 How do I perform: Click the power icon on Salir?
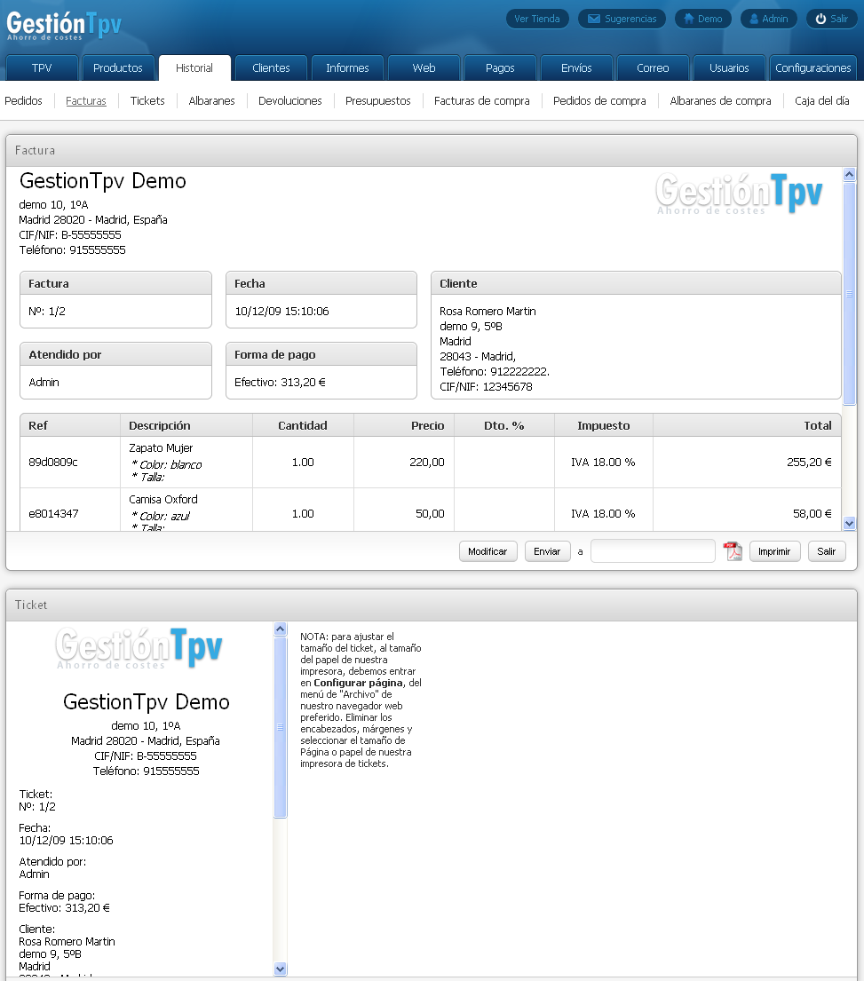(x=820, y=19)
